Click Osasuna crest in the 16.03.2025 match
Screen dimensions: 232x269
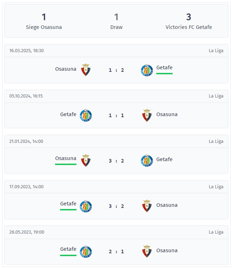point(85,70)
